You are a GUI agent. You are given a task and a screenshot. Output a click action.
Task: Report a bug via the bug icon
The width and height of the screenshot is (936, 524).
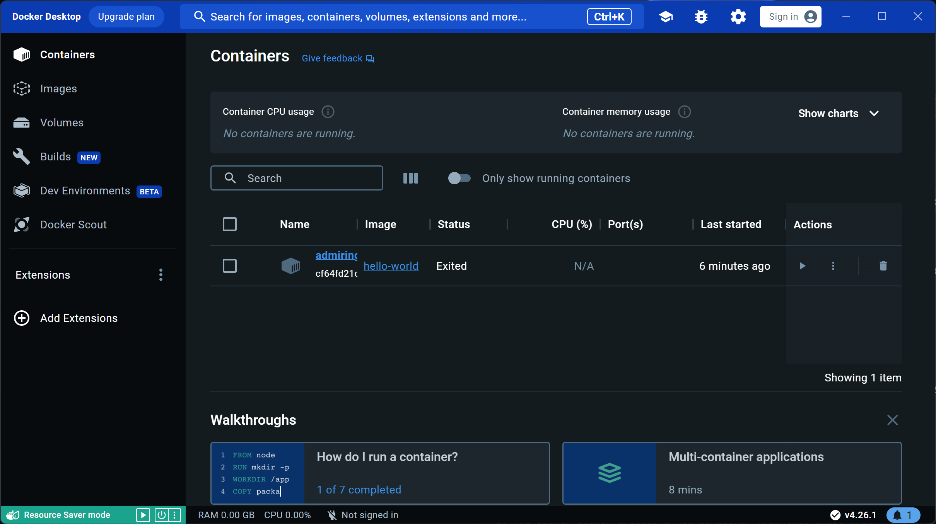[x=701, y=16]
